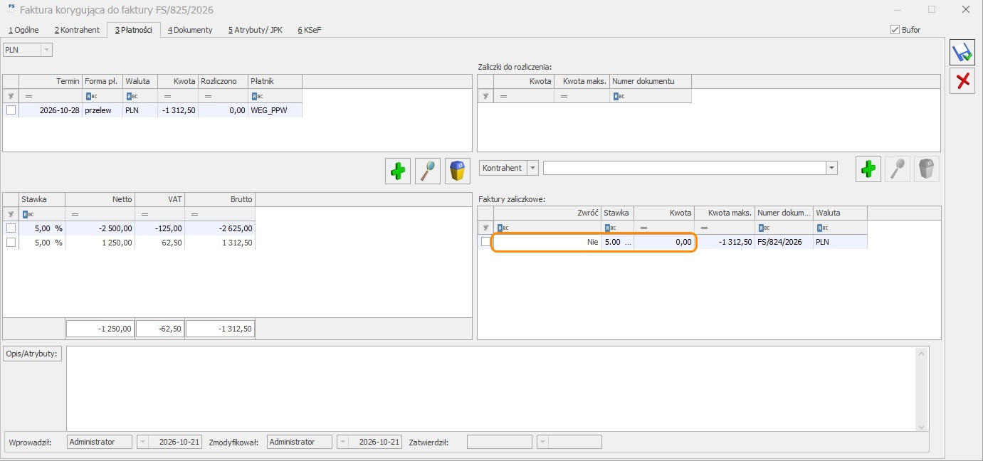
Task: Add a payment with the left green plus
Action: coord(398,171)
